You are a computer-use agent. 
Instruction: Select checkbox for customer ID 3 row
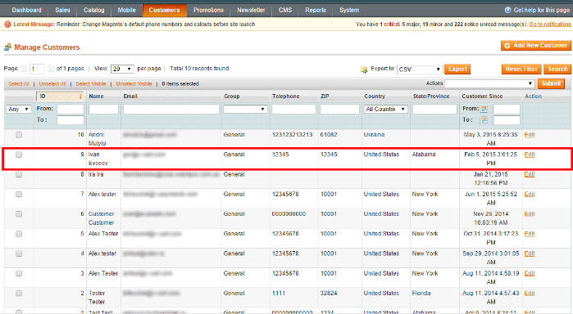tap(19, 273)
